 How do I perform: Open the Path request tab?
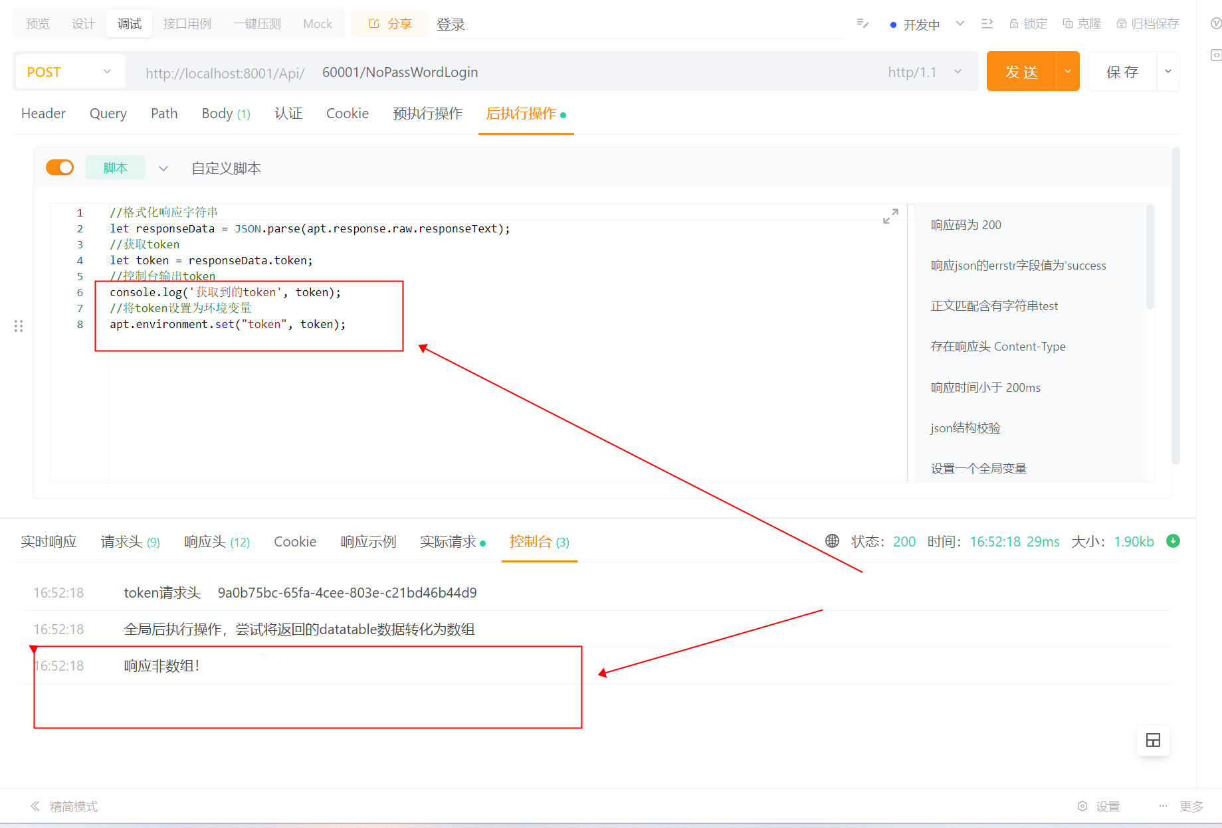[164, 114]
